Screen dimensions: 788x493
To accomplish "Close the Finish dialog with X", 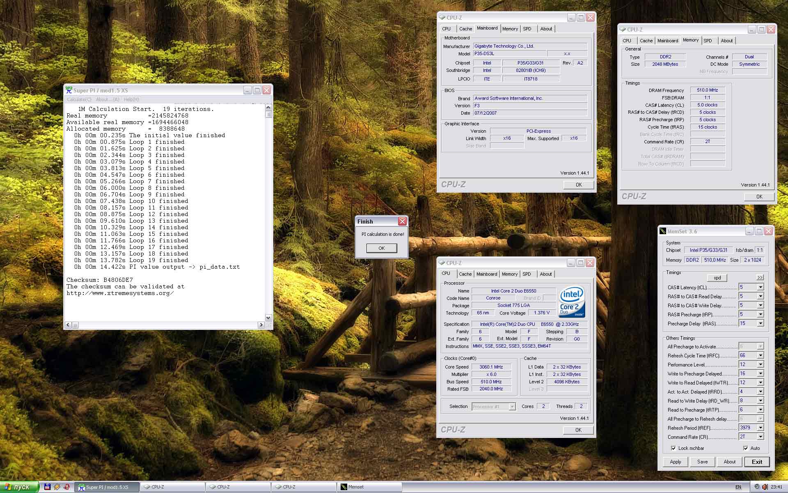I will pyautogui.click(x=402, y=221).
